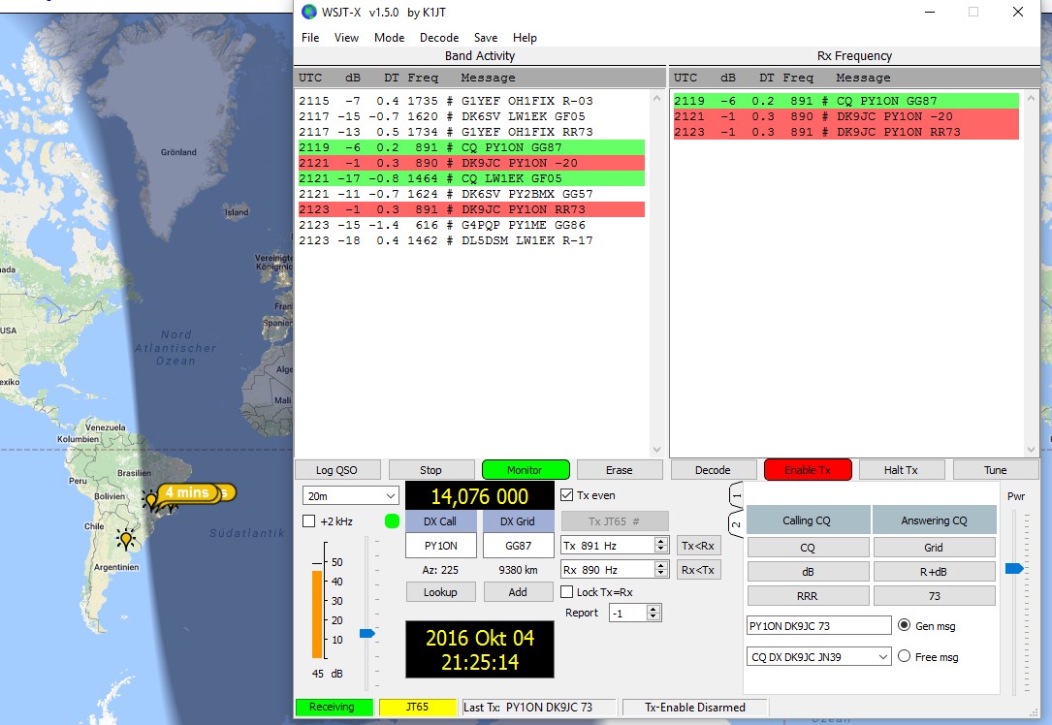Image resolution: width=1052 pixels, height=725 pixels.
Task: Open the Help menu
Action: (525, 38)
